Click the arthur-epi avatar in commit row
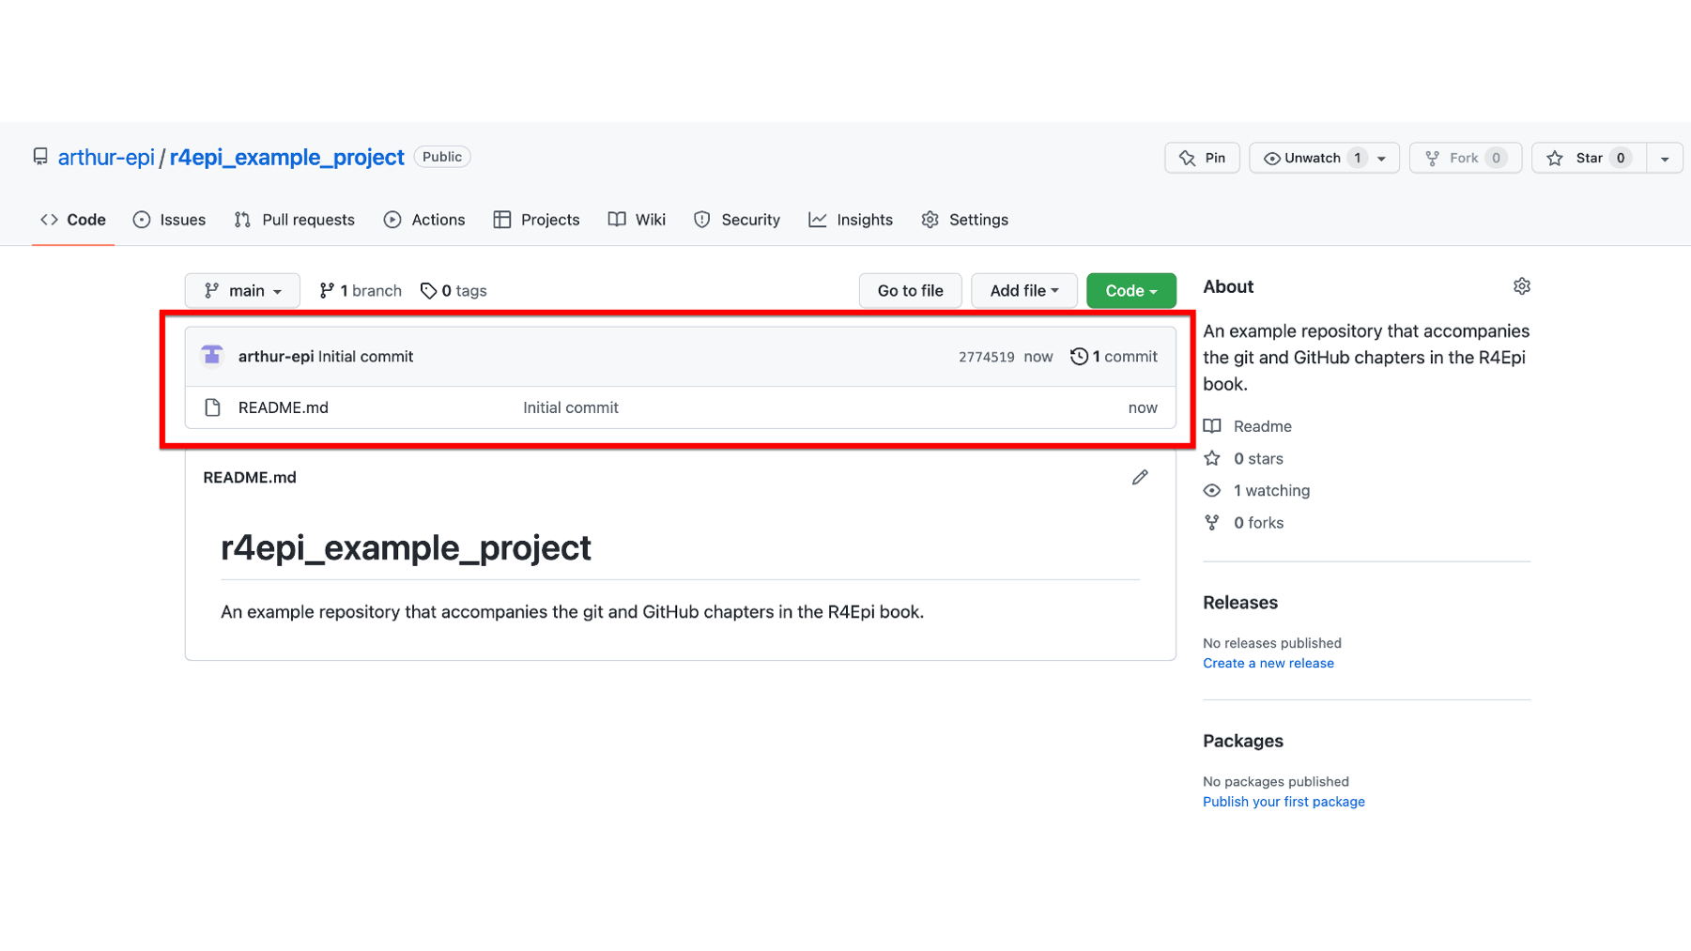The height and width of the screenshot is (951, 1691). 212,356
